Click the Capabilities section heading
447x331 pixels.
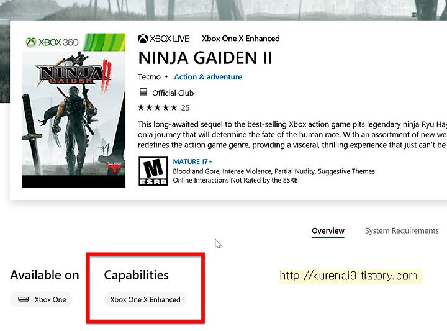point(136,275)
